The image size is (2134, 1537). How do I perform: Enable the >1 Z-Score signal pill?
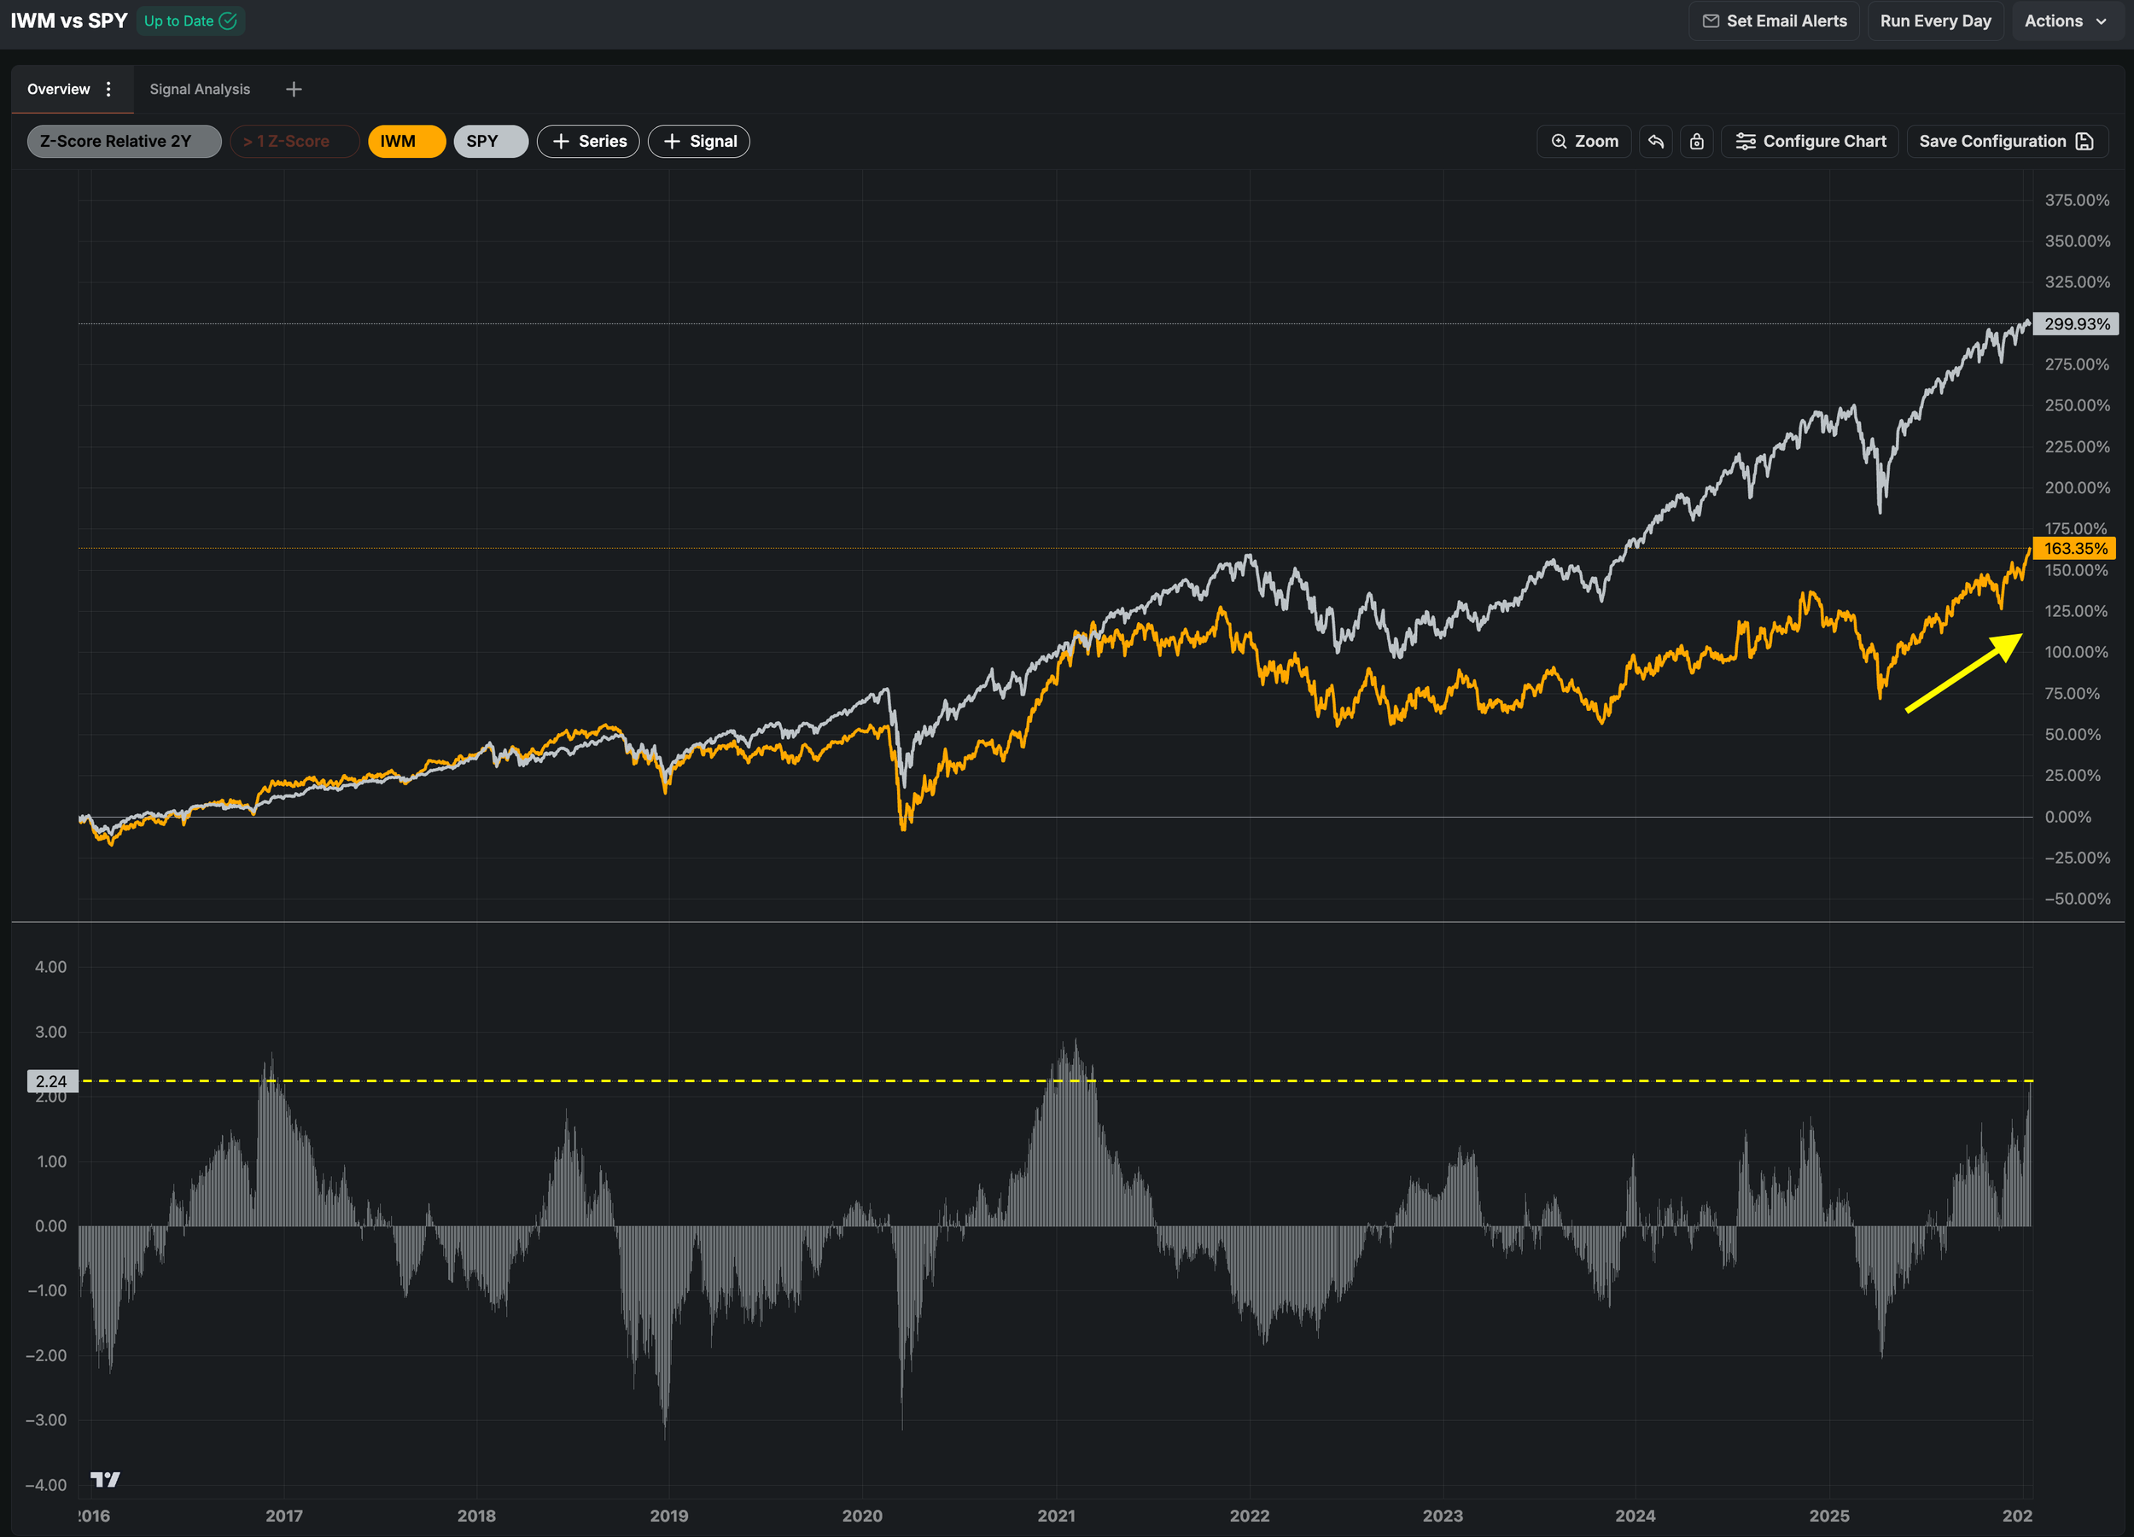tap(294, 141)
